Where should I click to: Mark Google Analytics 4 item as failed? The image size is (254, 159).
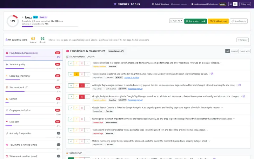(x=82, y=97)
